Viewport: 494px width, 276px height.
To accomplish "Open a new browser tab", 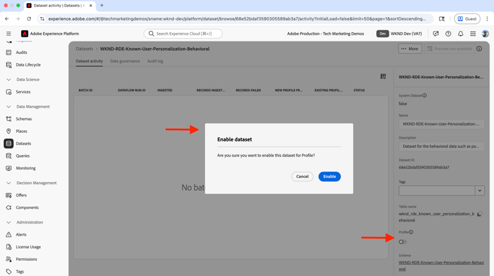I will point(101,5).
